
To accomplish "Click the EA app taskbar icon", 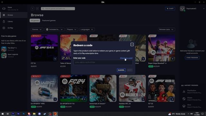I will point(55,114).
